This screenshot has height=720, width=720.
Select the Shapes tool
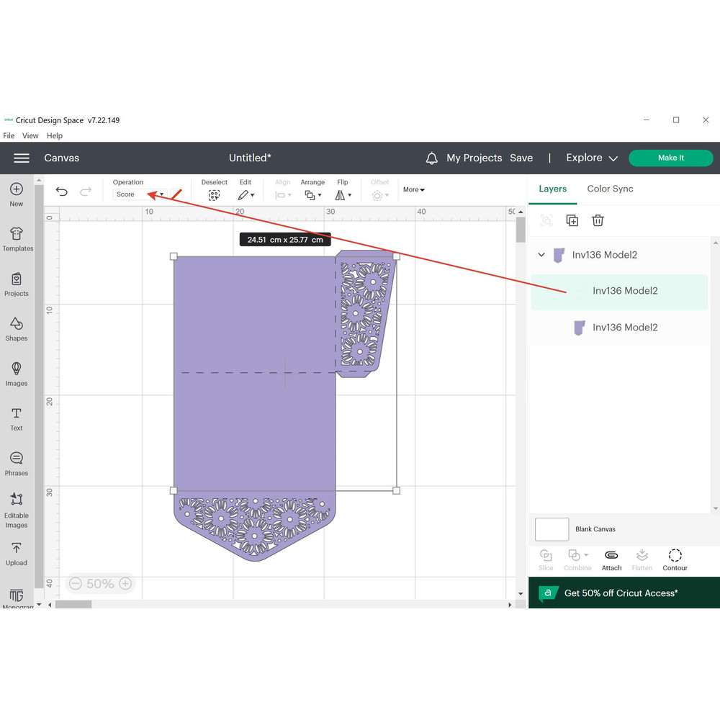(16, 328)
